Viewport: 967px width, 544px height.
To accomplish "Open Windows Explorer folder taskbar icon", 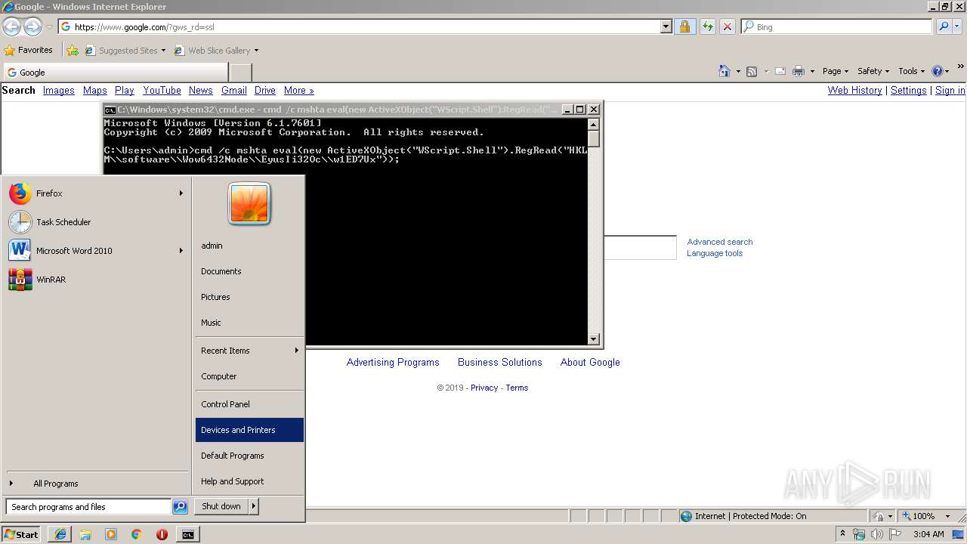I will pyautogui.click(x=85, y=534).
